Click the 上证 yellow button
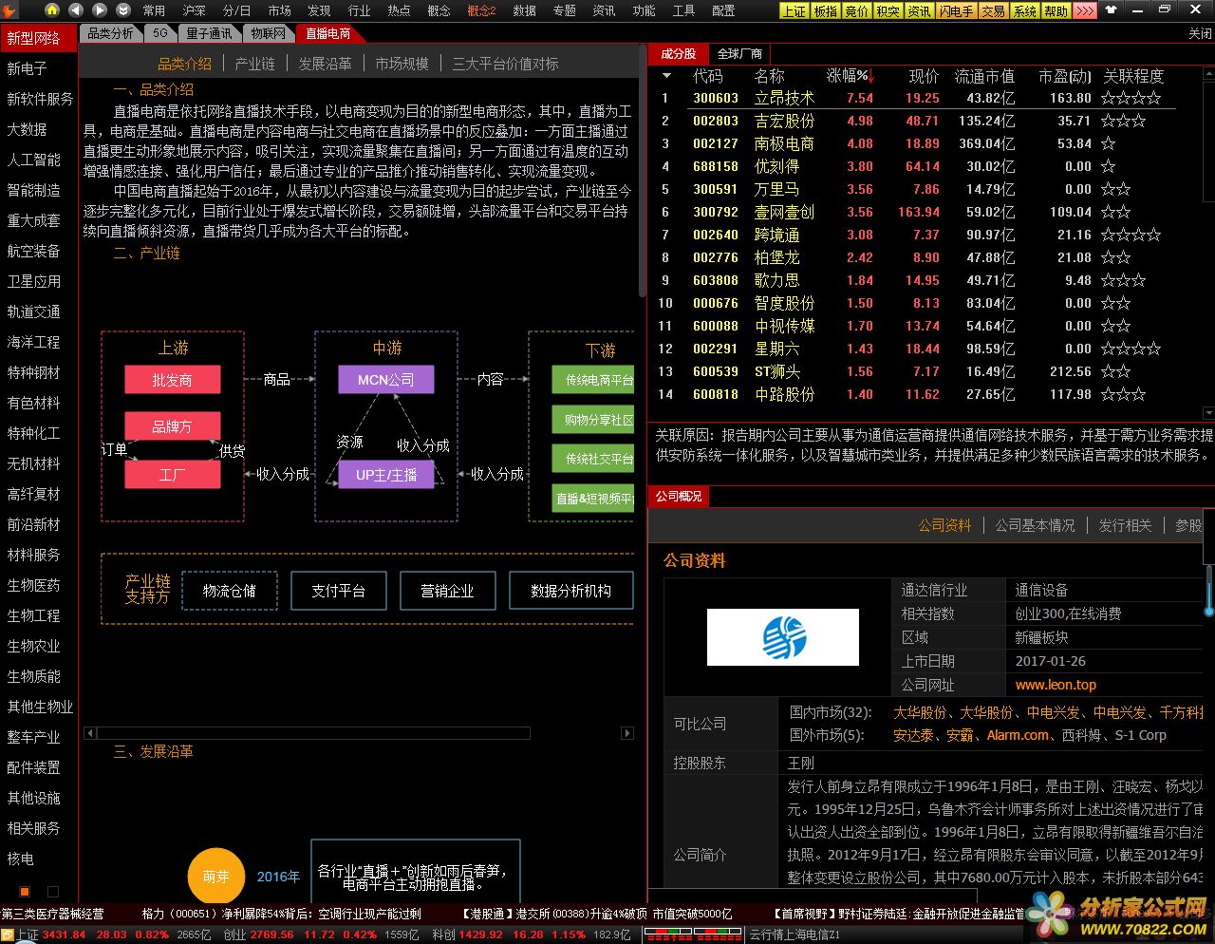This screenshot has width=1215, height=944. (794, 11)
